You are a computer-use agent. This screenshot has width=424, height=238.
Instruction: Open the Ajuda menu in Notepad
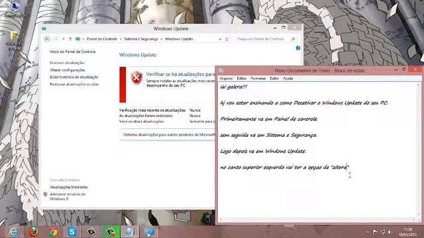pos(288,78)
